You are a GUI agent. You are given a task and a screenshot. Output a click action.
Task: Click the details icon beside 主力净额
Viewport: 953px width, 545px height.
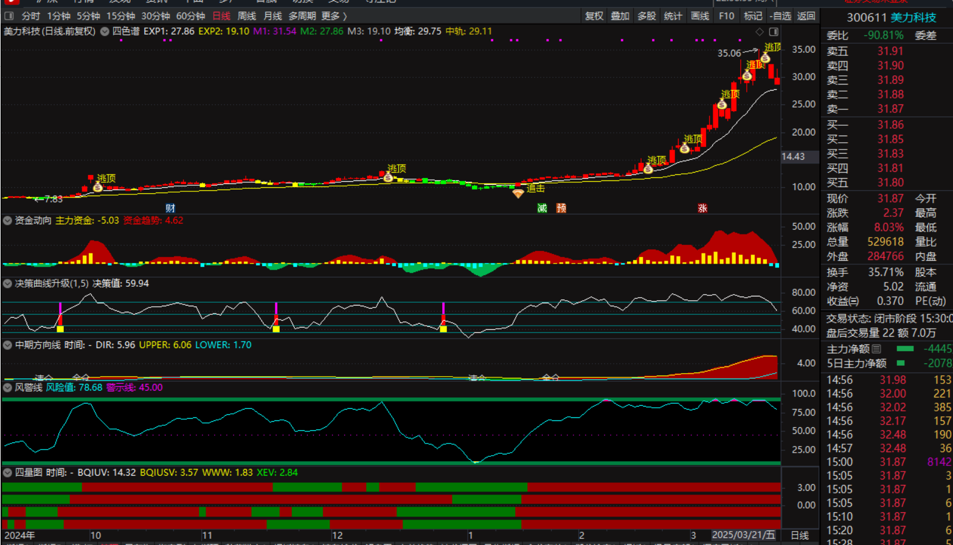(x=876, y=349)
